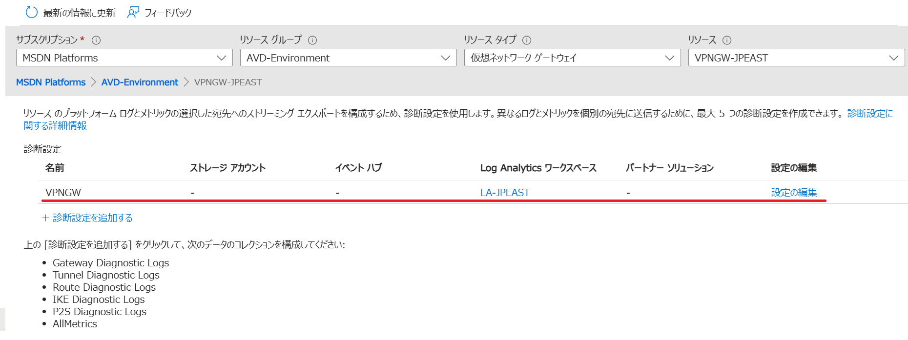Screen dimensions: 908x340
Task: Click the イベント ハブ column header
Action: (358, 168)
